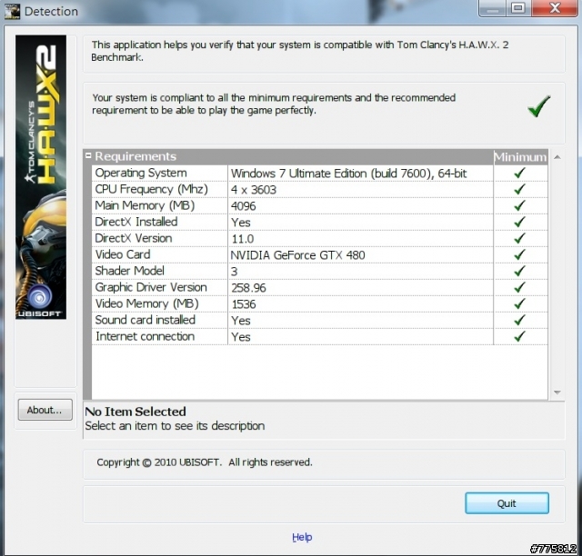Screen dimensions: 582x556
Task: Click the value 1536
Action: (244, 304)
